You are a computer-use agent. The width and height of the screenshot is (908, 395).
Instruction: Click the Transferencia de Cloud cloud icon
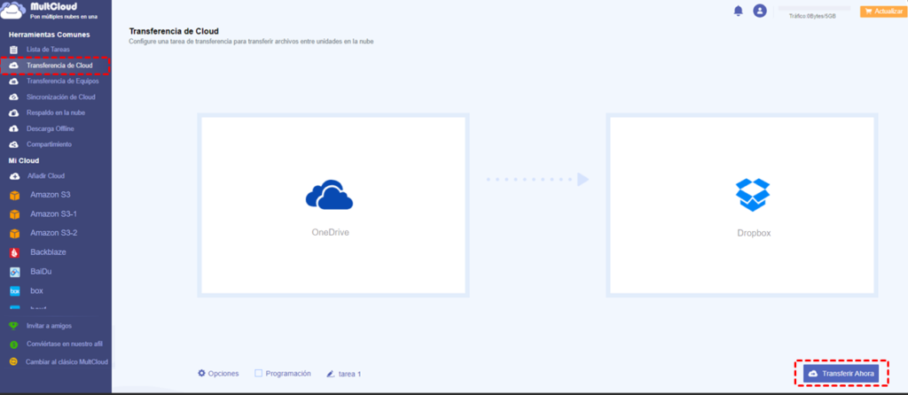coord(14,66)
